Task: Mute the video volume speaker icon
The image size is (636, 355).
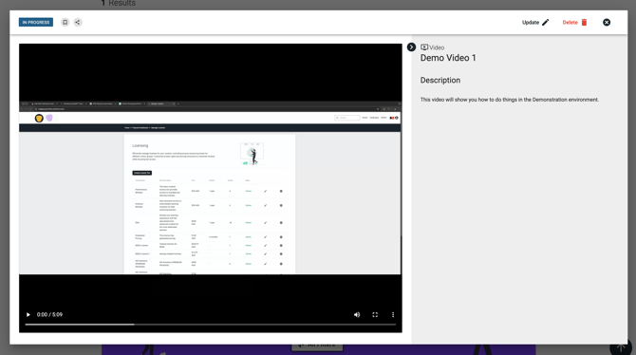Action: tap(357, 314)
